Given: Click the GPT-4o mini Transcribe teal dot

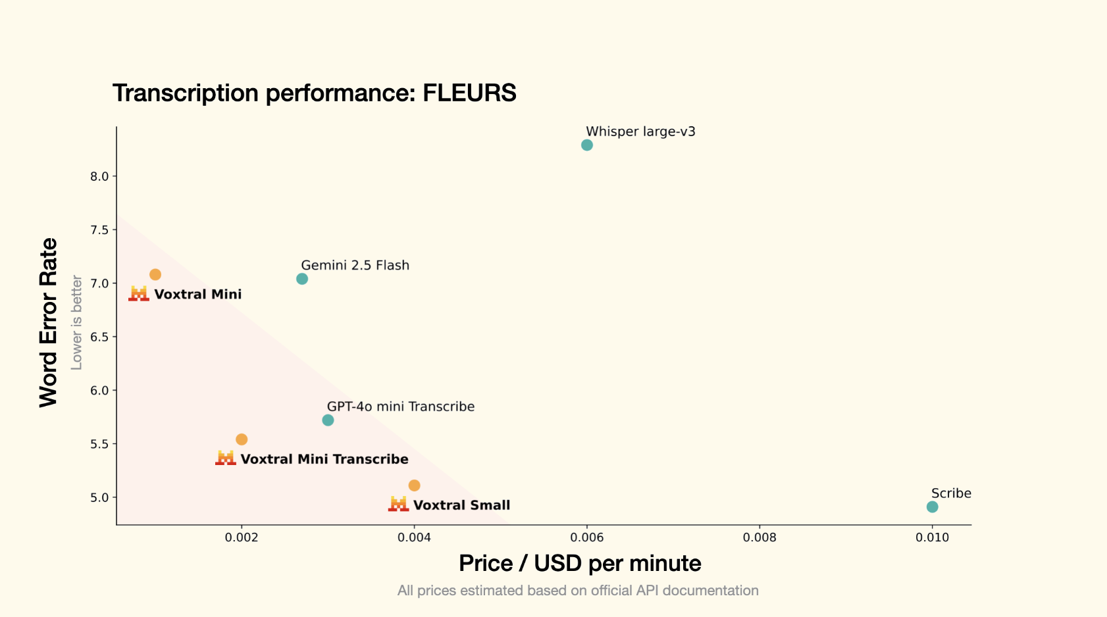Looking at the screenshot, I should [328, 420].
